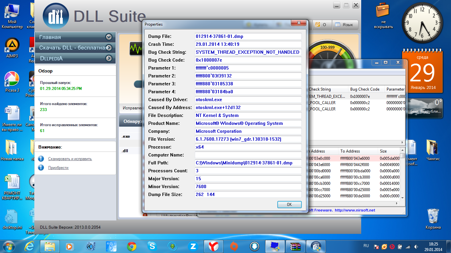Open Yandex browser from the taskbar

[x=214, y=246]
